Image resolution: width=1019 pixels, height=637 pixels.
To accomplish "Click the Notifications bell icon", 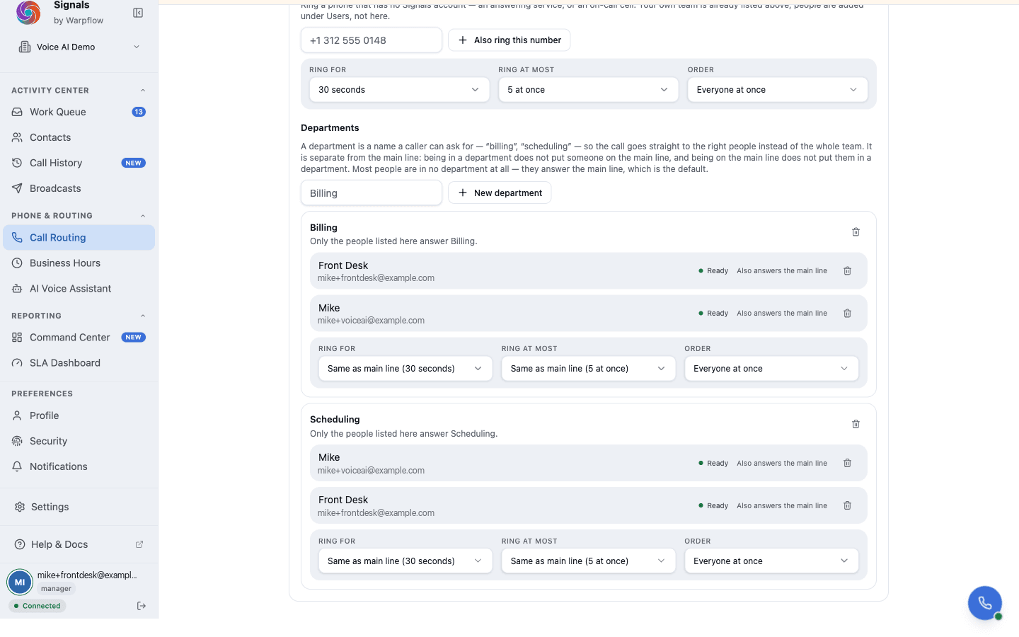I will coord(17,466).
